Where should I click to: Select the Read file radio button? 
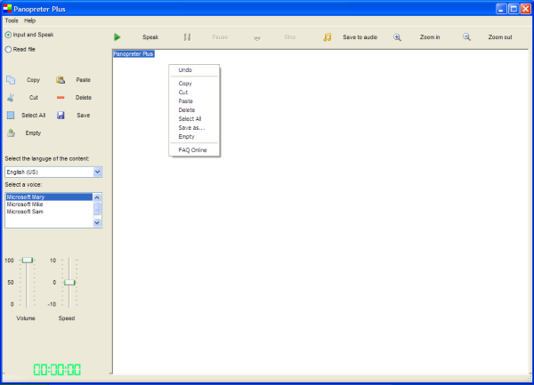(9, 50)
